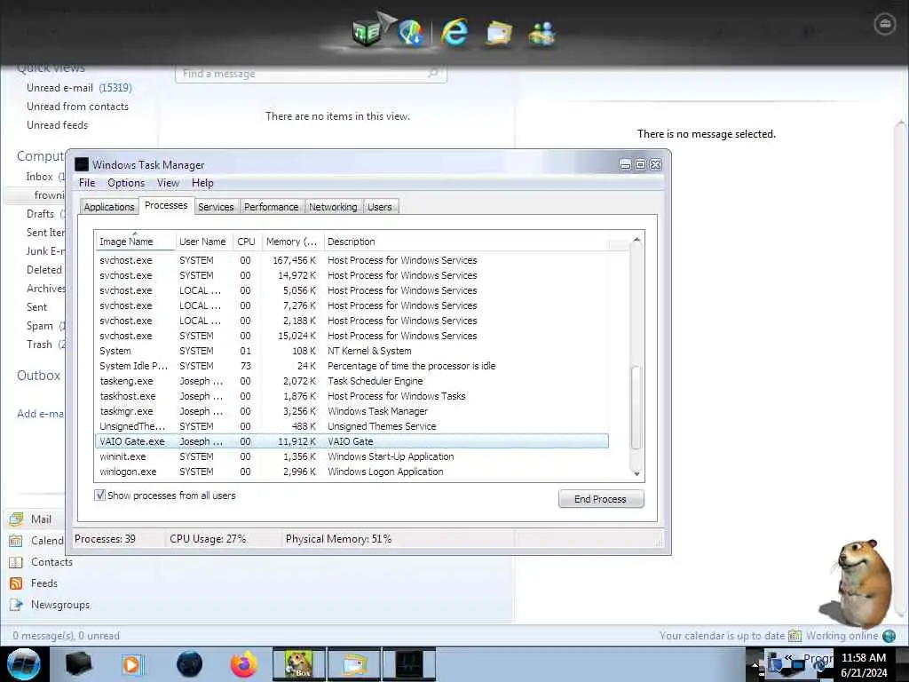Image resolution: width=909 pixels, height=682 pixels.
Task: Open Unread feeds quick view
Action: pyautogui.click(x=57, y=124)
